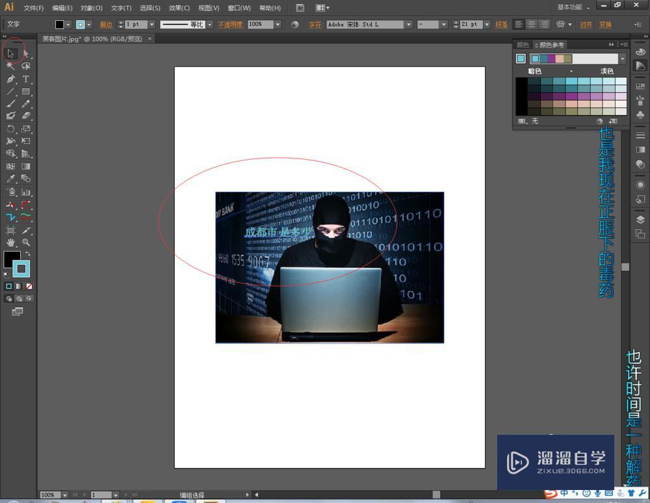Click the 不透明度 opacity link
Viewport: 650px width, 503px height.
pyautogui.click(x=231, y=25)
